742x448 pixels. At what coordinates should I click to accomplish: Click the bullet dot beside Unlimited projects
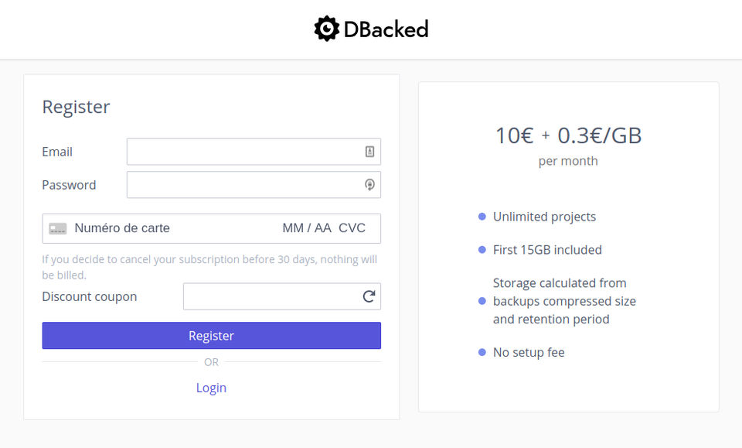482,217
